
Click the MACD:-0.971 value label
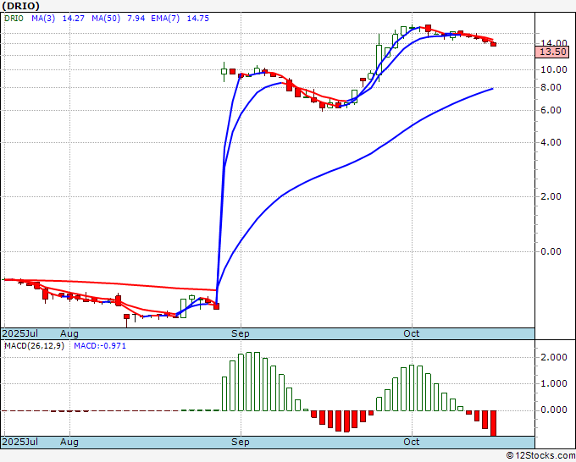click(x=100, y=346)
